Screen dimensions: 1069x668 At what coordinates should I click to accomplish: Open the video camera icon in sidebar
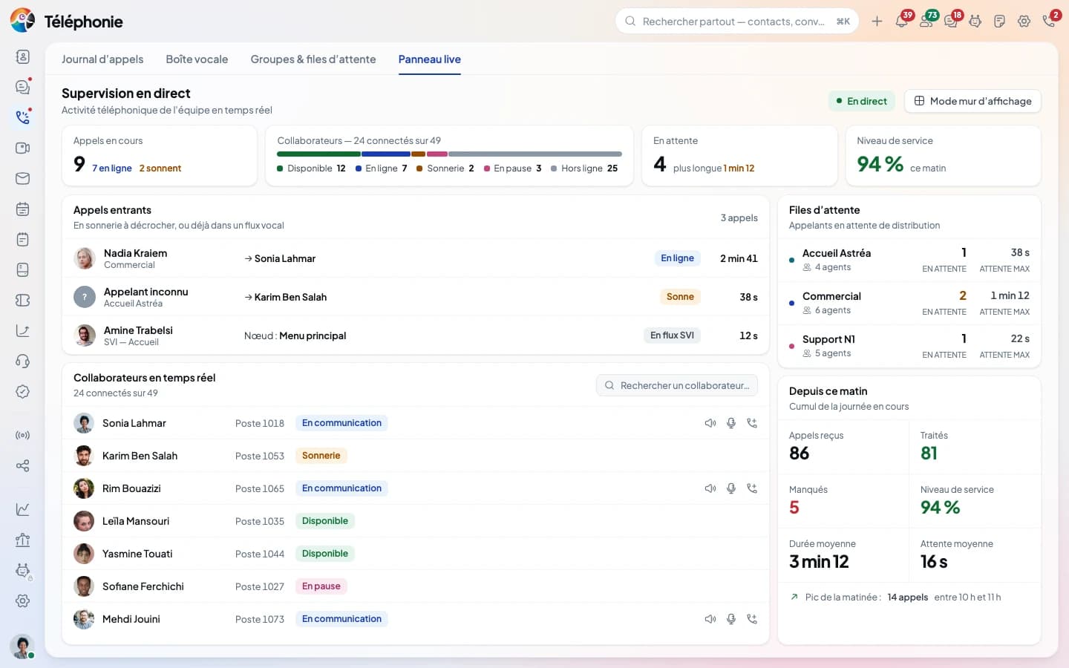pyautogui.click(x=23, y=148)
